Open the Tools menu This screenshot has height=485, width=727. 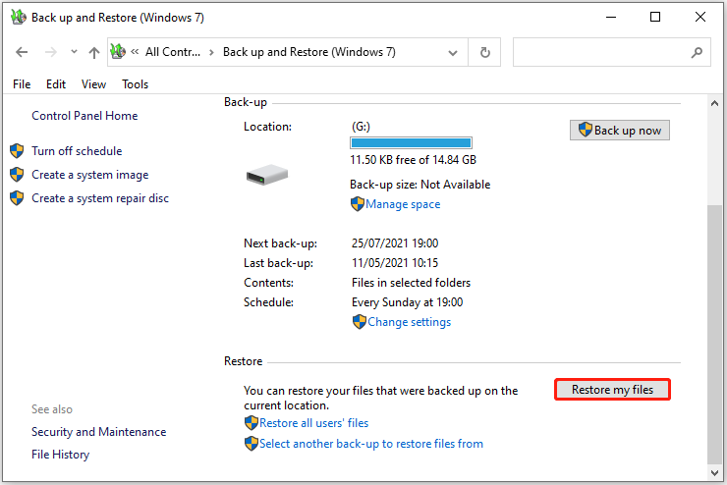pyautogui.click(x=135, y=84)
